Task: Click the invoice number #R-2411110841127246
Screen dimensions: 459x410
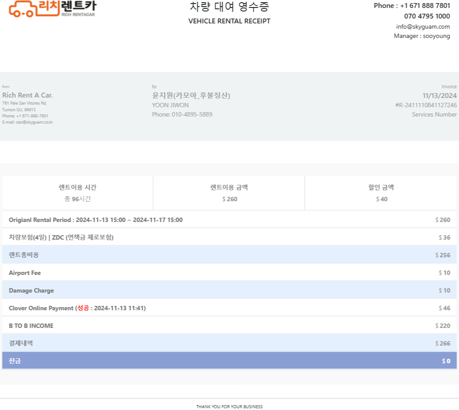Action: pyautogui.click(x=426, y=105)
